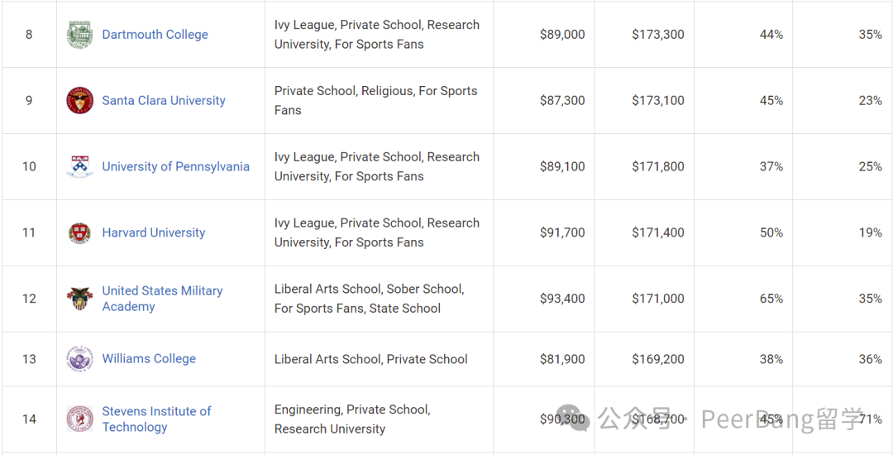The width and height of the screenshot is (893, 455).
Task: Click the Dartmouth College crest logo
Action: coord(79,35)
